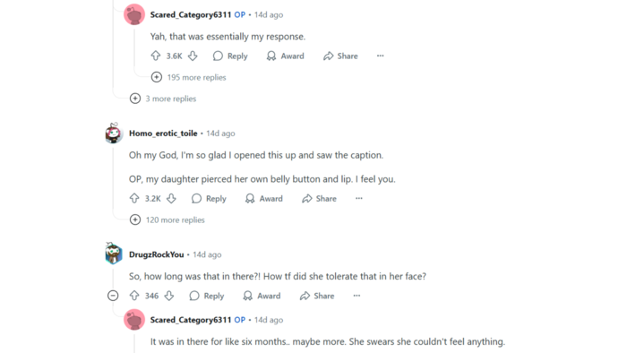
Task: Expand 120 more replies
Action: coord(167,220)
